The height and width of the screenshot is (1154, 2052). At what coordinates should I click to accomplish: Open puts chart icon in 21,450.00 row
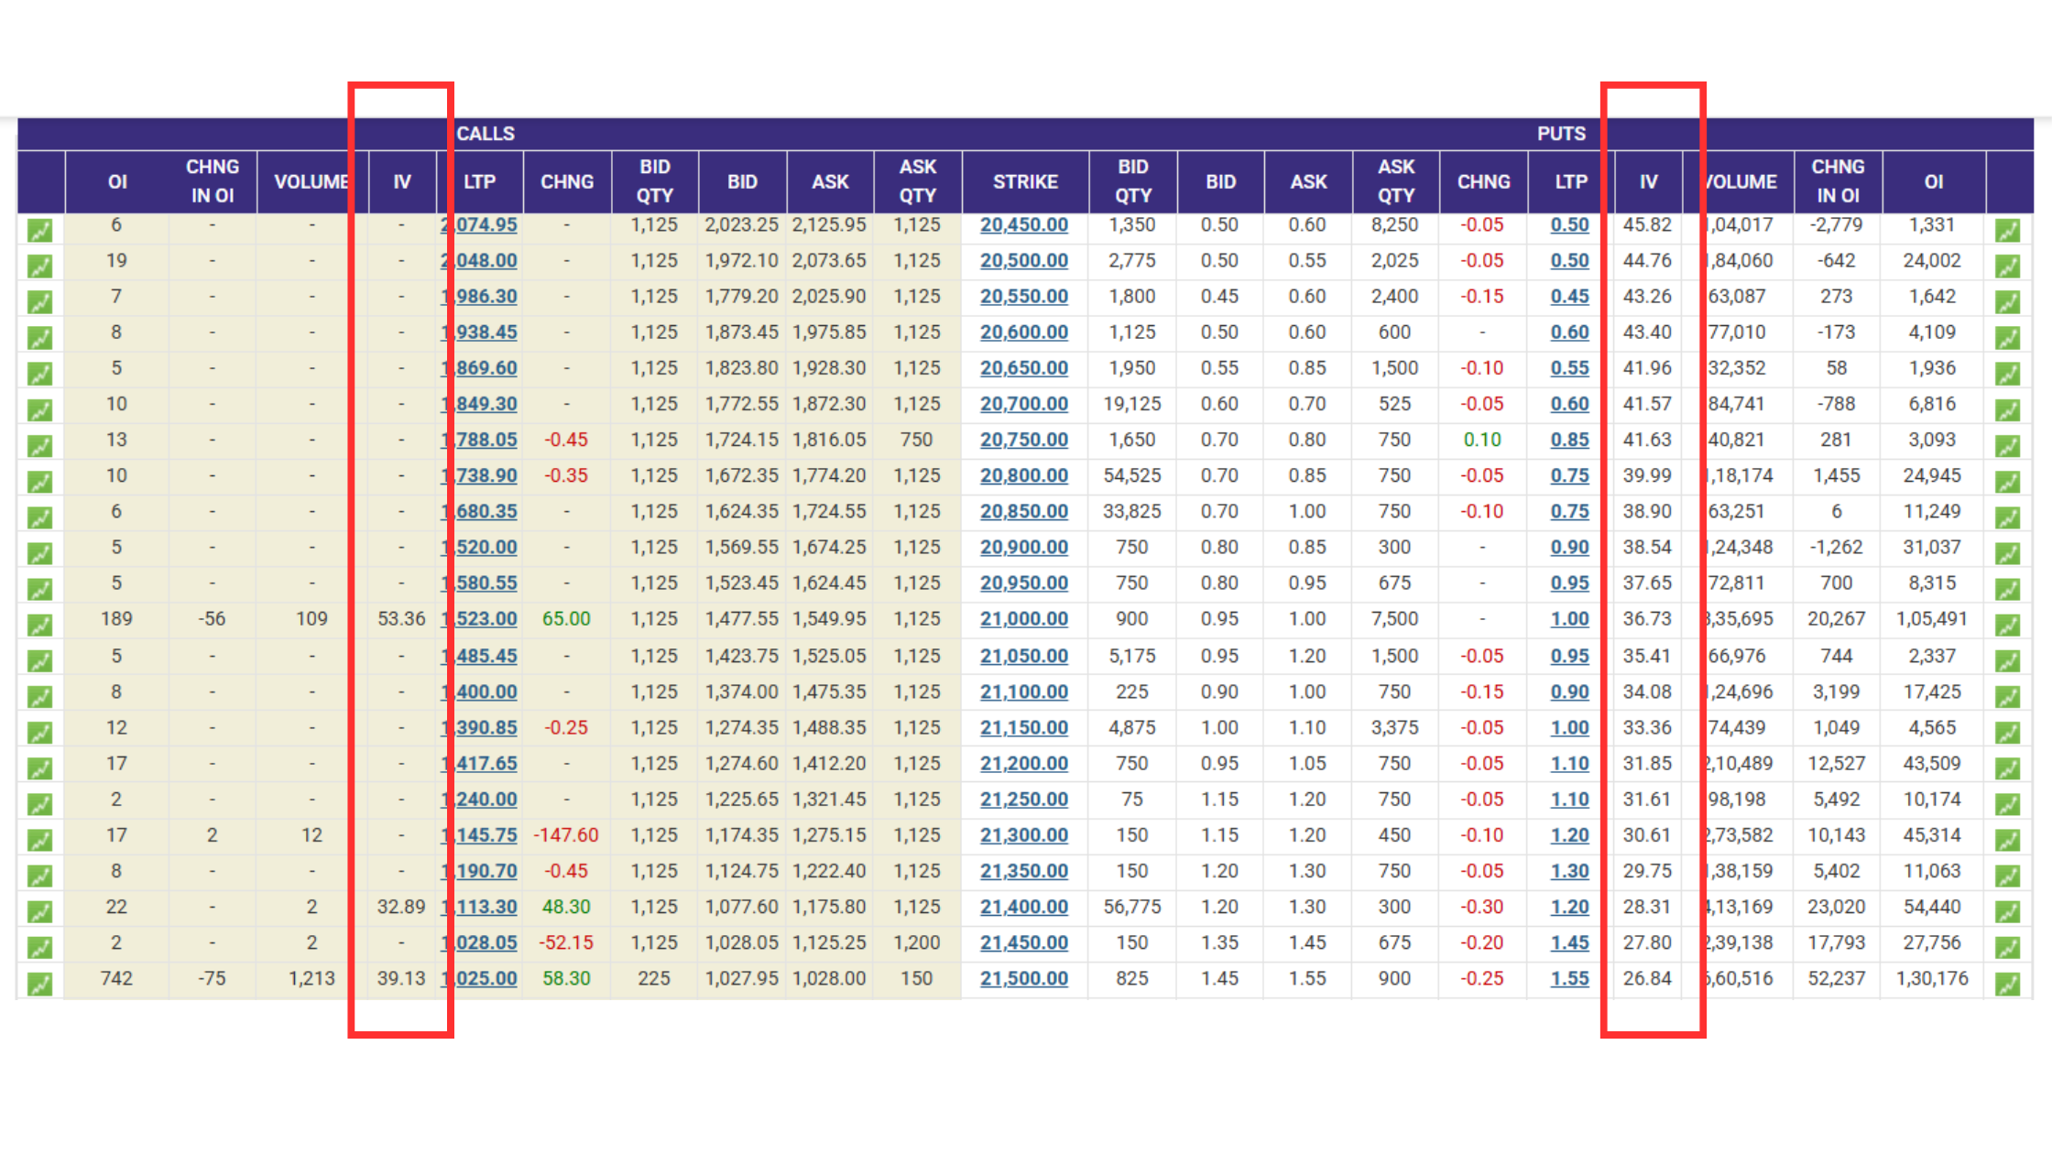click(x=2007, y=948)
